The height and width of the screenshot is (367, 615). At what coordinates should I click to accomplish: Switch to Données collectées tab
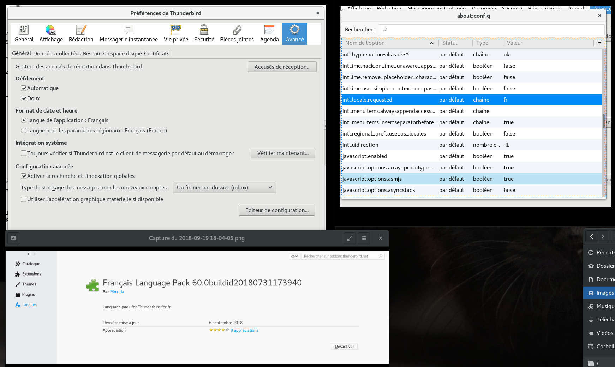(57, 54)
